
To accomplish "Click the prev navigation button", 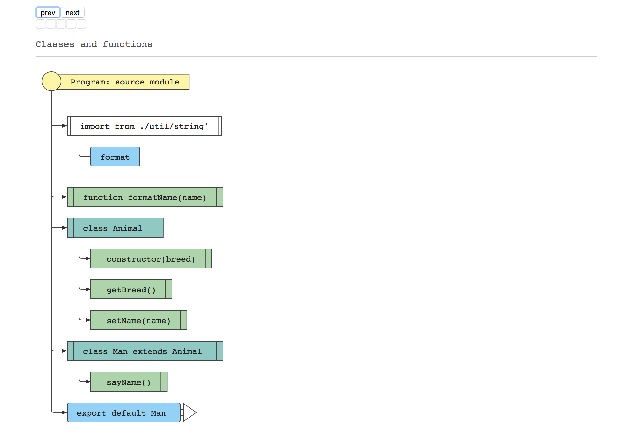I will (x=48, y=12).
